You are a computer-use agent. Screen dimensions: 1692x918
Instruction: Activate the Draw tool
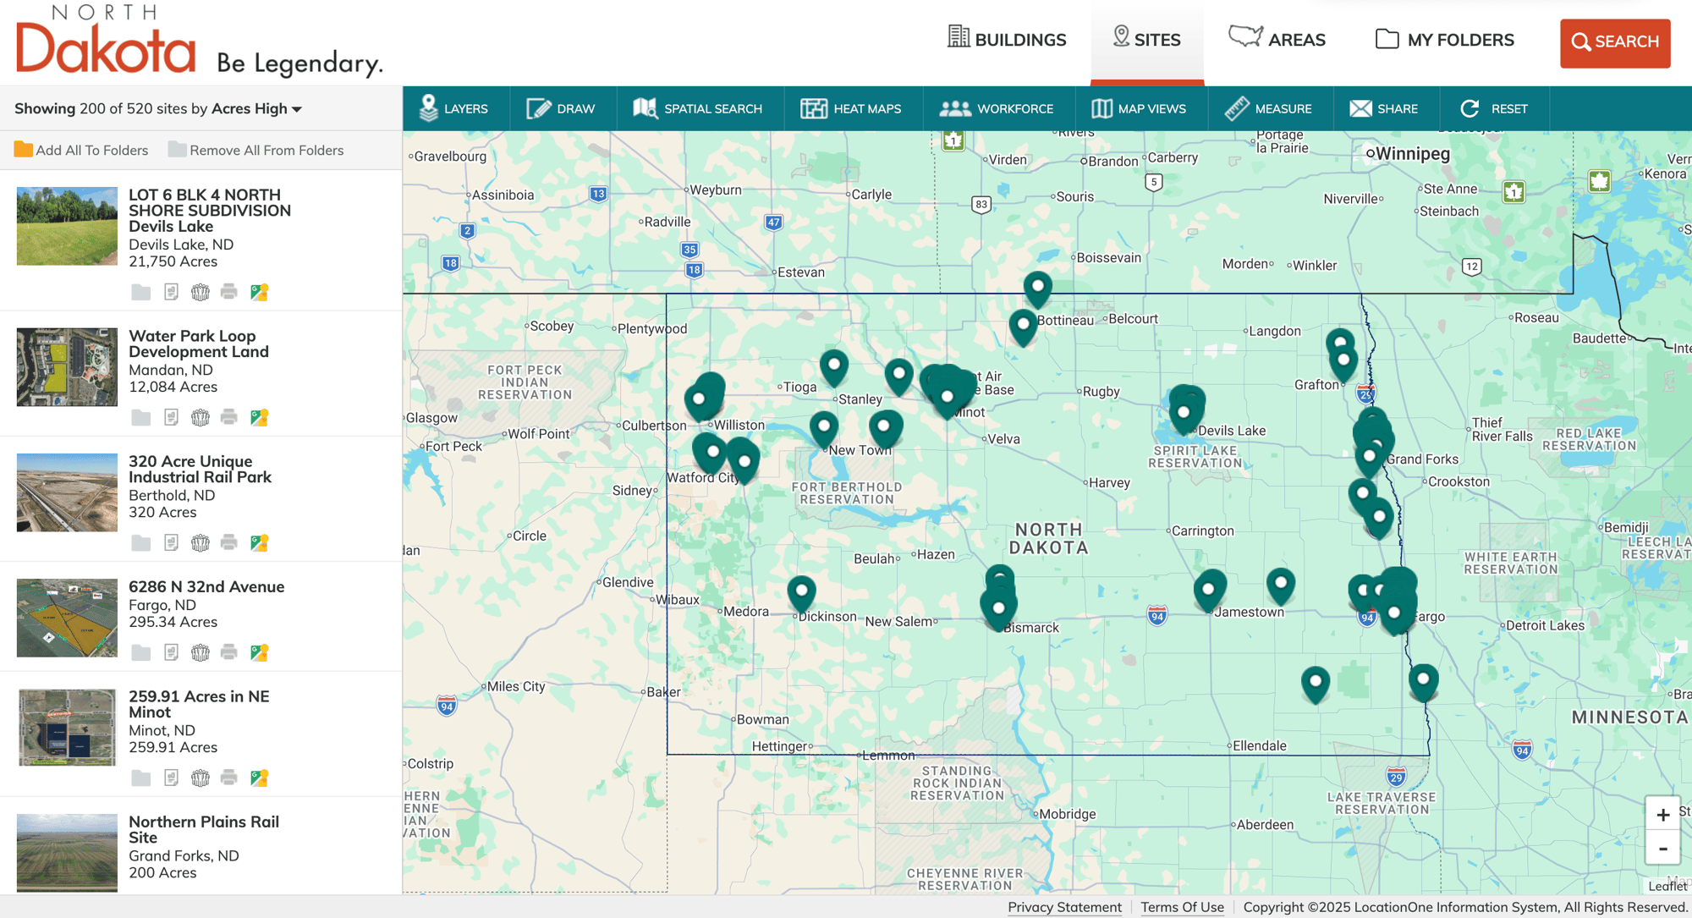[562, 108]
